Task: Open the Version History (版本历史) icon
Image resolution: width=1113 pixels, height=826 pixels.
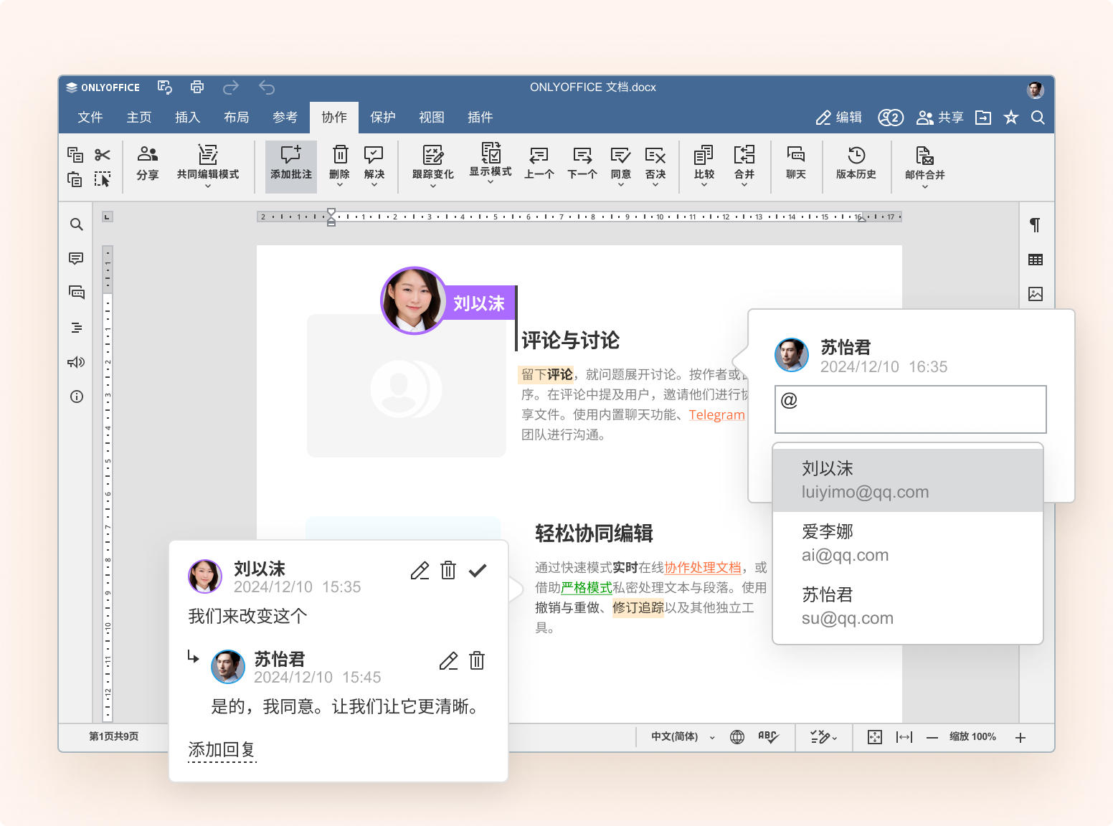Action: pyautogui.click(x=856, y=163)
